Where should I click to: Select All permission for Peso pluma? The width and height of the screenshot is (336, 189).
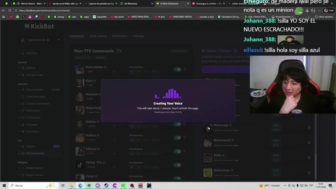click(x=132, y=72)
